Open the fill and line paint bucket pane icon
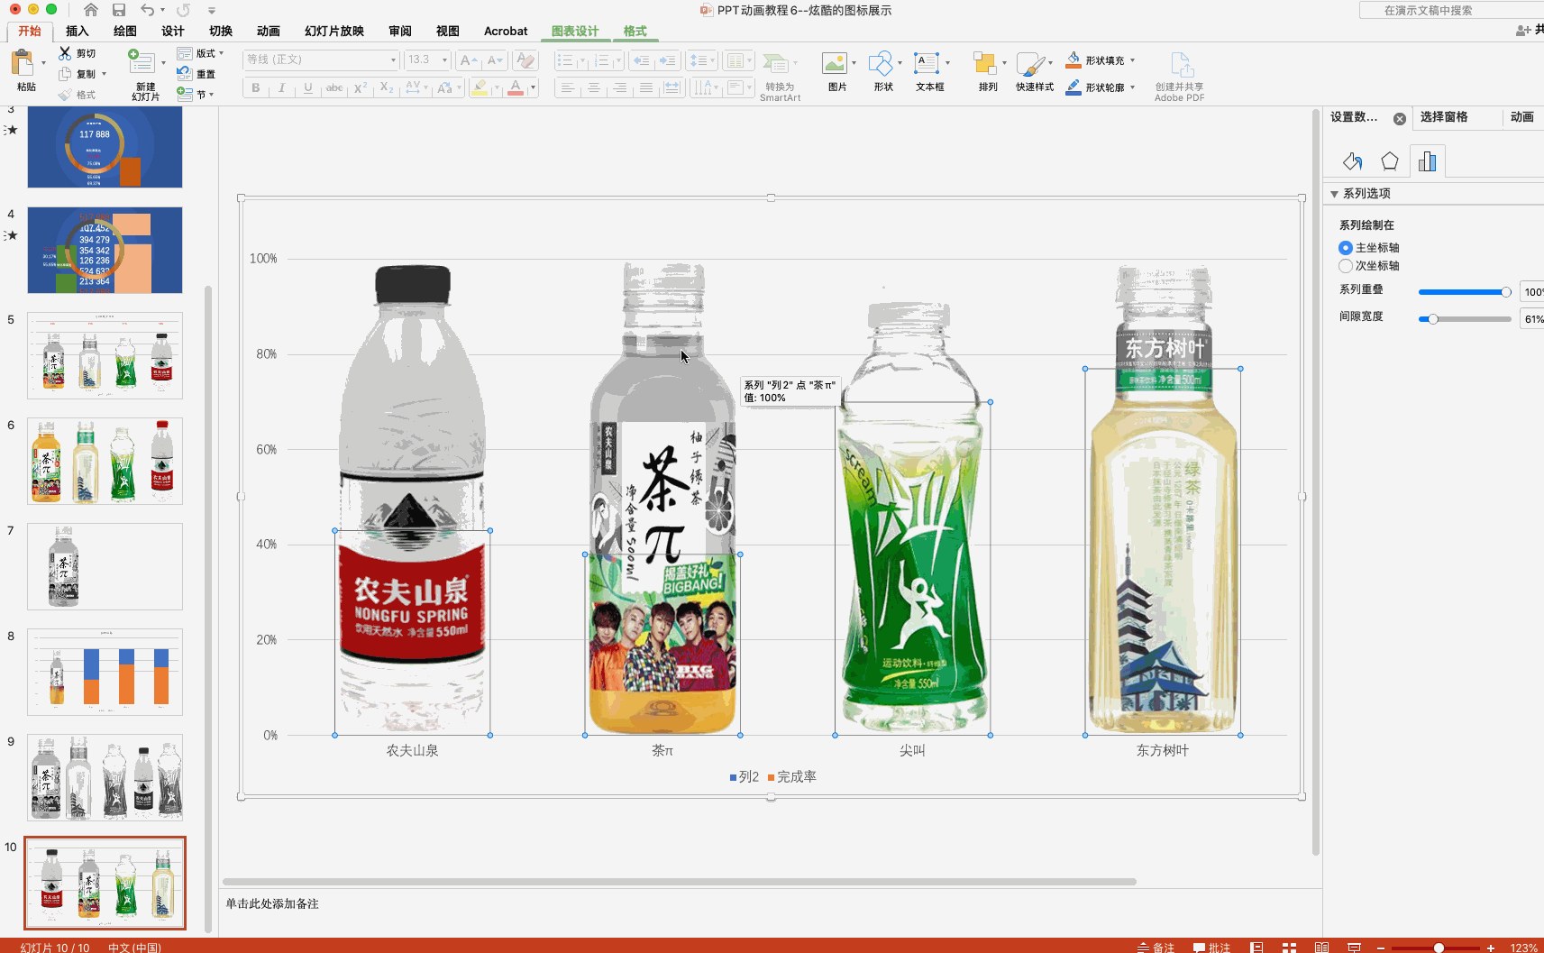Image resolution: width=1544 pixels, height=953 pixels. [x=1352, y=161]
